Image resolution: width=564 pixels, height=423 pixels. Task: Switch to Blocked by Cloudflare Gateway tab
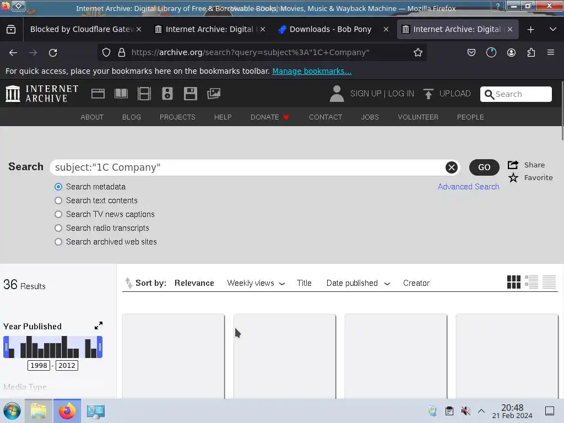pyautogui.click(x=82, y=29)
